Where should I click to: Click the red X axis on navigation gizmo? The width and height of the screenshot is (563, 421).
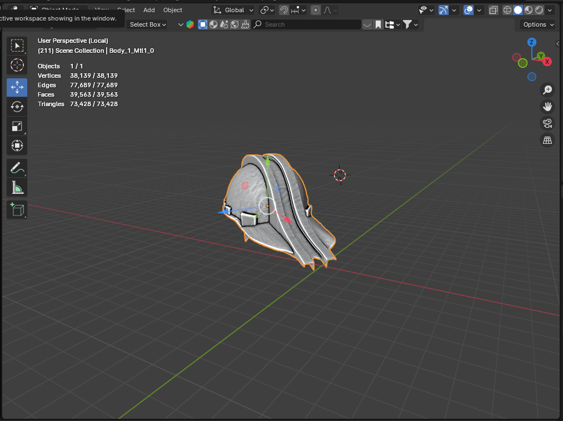pyautogui.click(x=547, y=62)
